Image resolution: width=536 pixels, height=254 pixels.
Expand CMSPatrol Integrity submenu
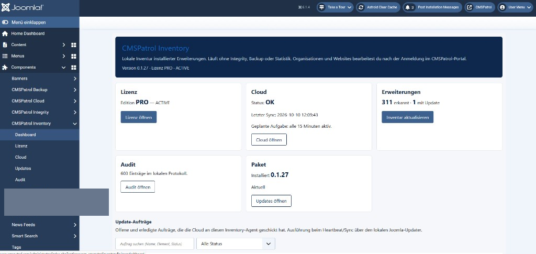pos(75,112)
